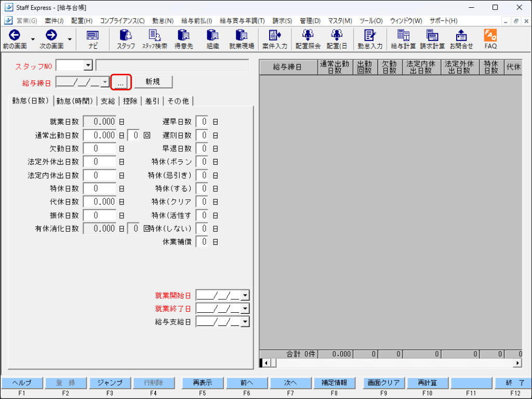
Task: Open the サポート(H) menu
Action: click(444, 21)
